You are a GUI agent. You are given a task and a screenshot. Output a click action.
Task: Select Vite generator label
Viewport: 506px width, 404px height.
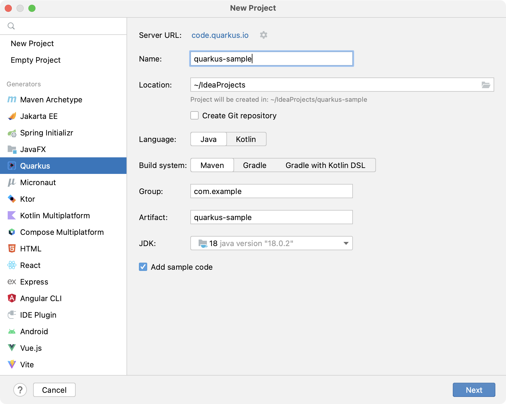27,365
